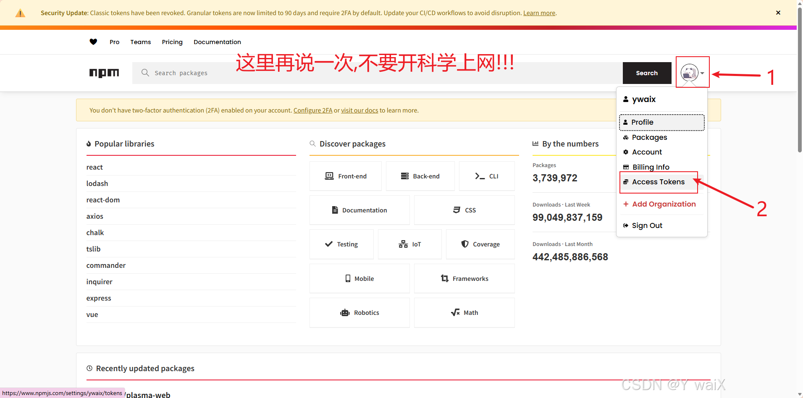Screen dimensions: 803x398
Task: Click the weekly downloads value 99,049,837,159
Action: click(567, 217)
